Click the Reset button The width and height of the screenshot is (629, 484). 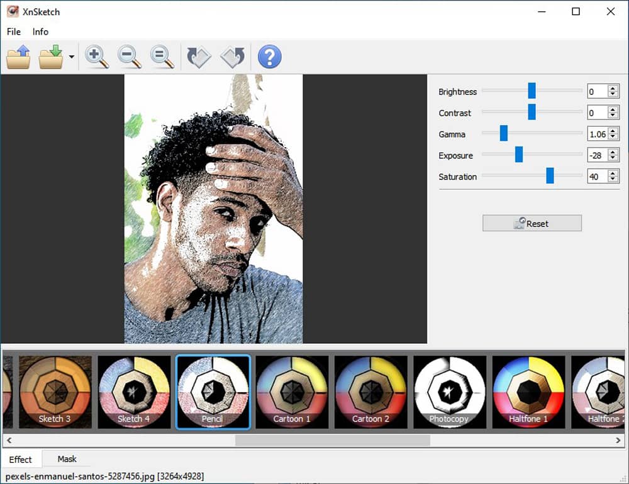[532, 223]
